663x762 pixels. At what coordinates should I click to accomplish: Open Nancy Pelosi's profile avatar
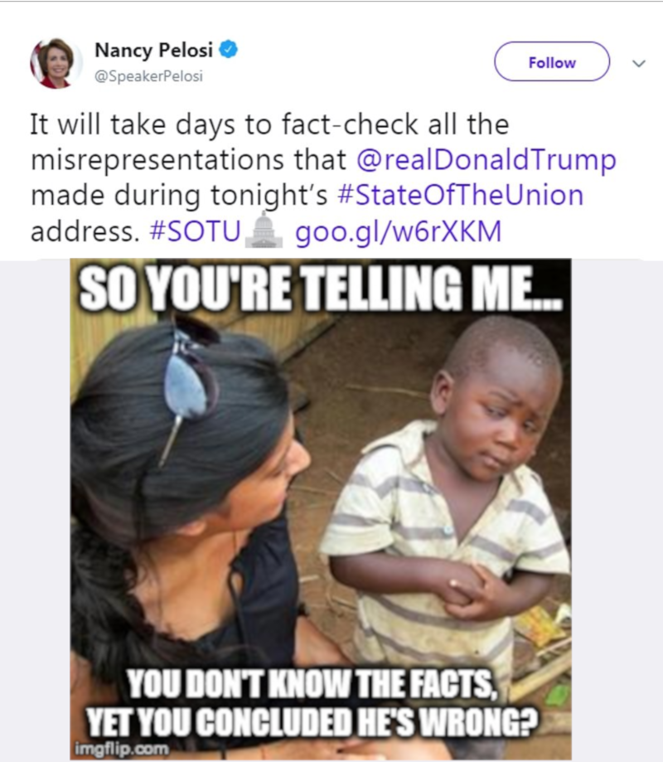[56, 63]
